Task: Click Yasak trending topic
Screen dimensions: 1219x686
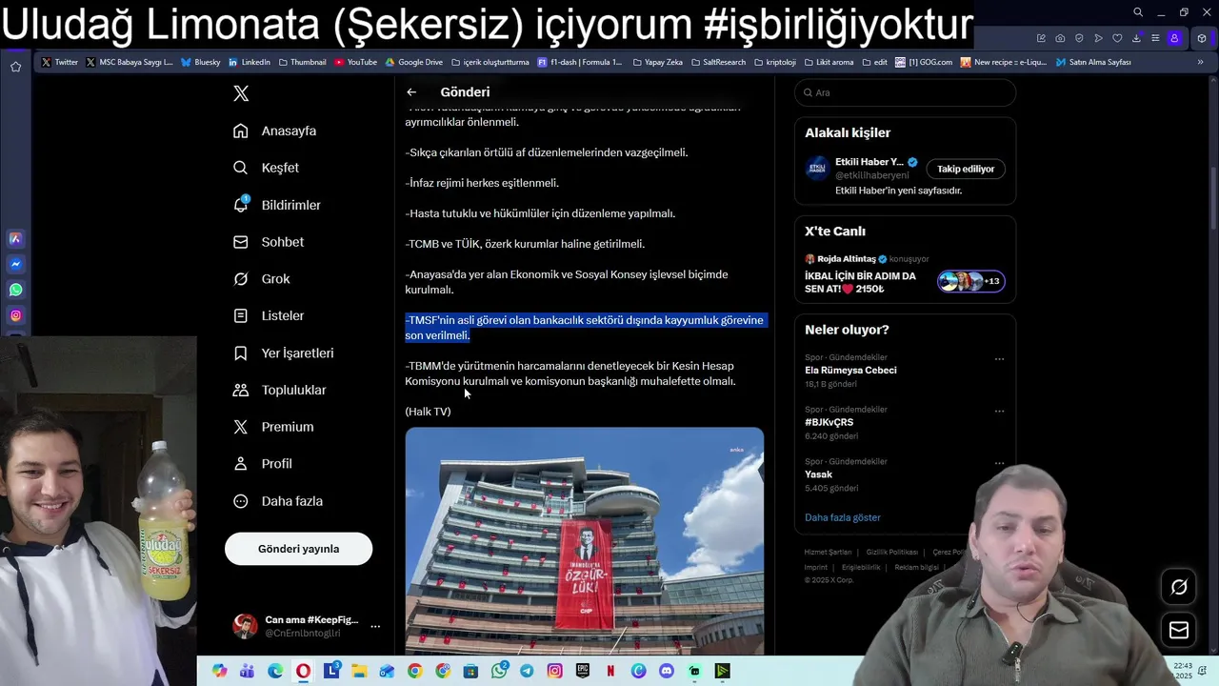Action: (x=818, y=474)
